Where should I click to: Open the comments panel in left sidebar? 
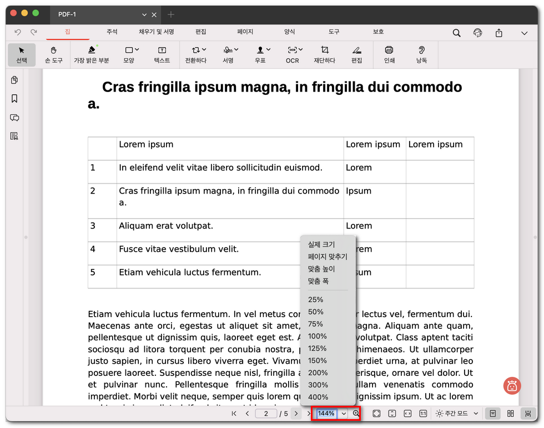(14, 118)
